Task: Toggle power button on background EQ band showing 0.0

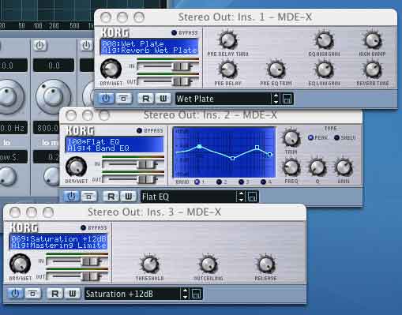Action: click(39, 45)
